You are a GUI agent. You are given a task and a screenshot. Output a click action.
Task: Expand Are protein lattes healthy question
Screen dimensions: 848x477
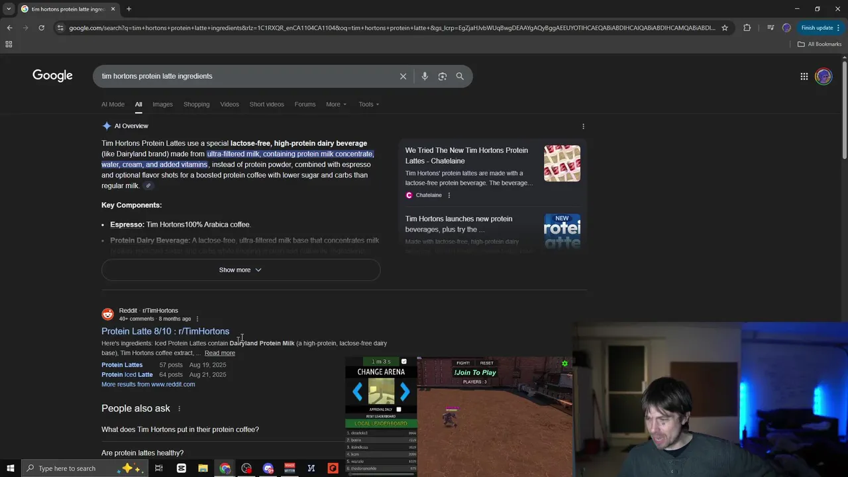[142, 453]
